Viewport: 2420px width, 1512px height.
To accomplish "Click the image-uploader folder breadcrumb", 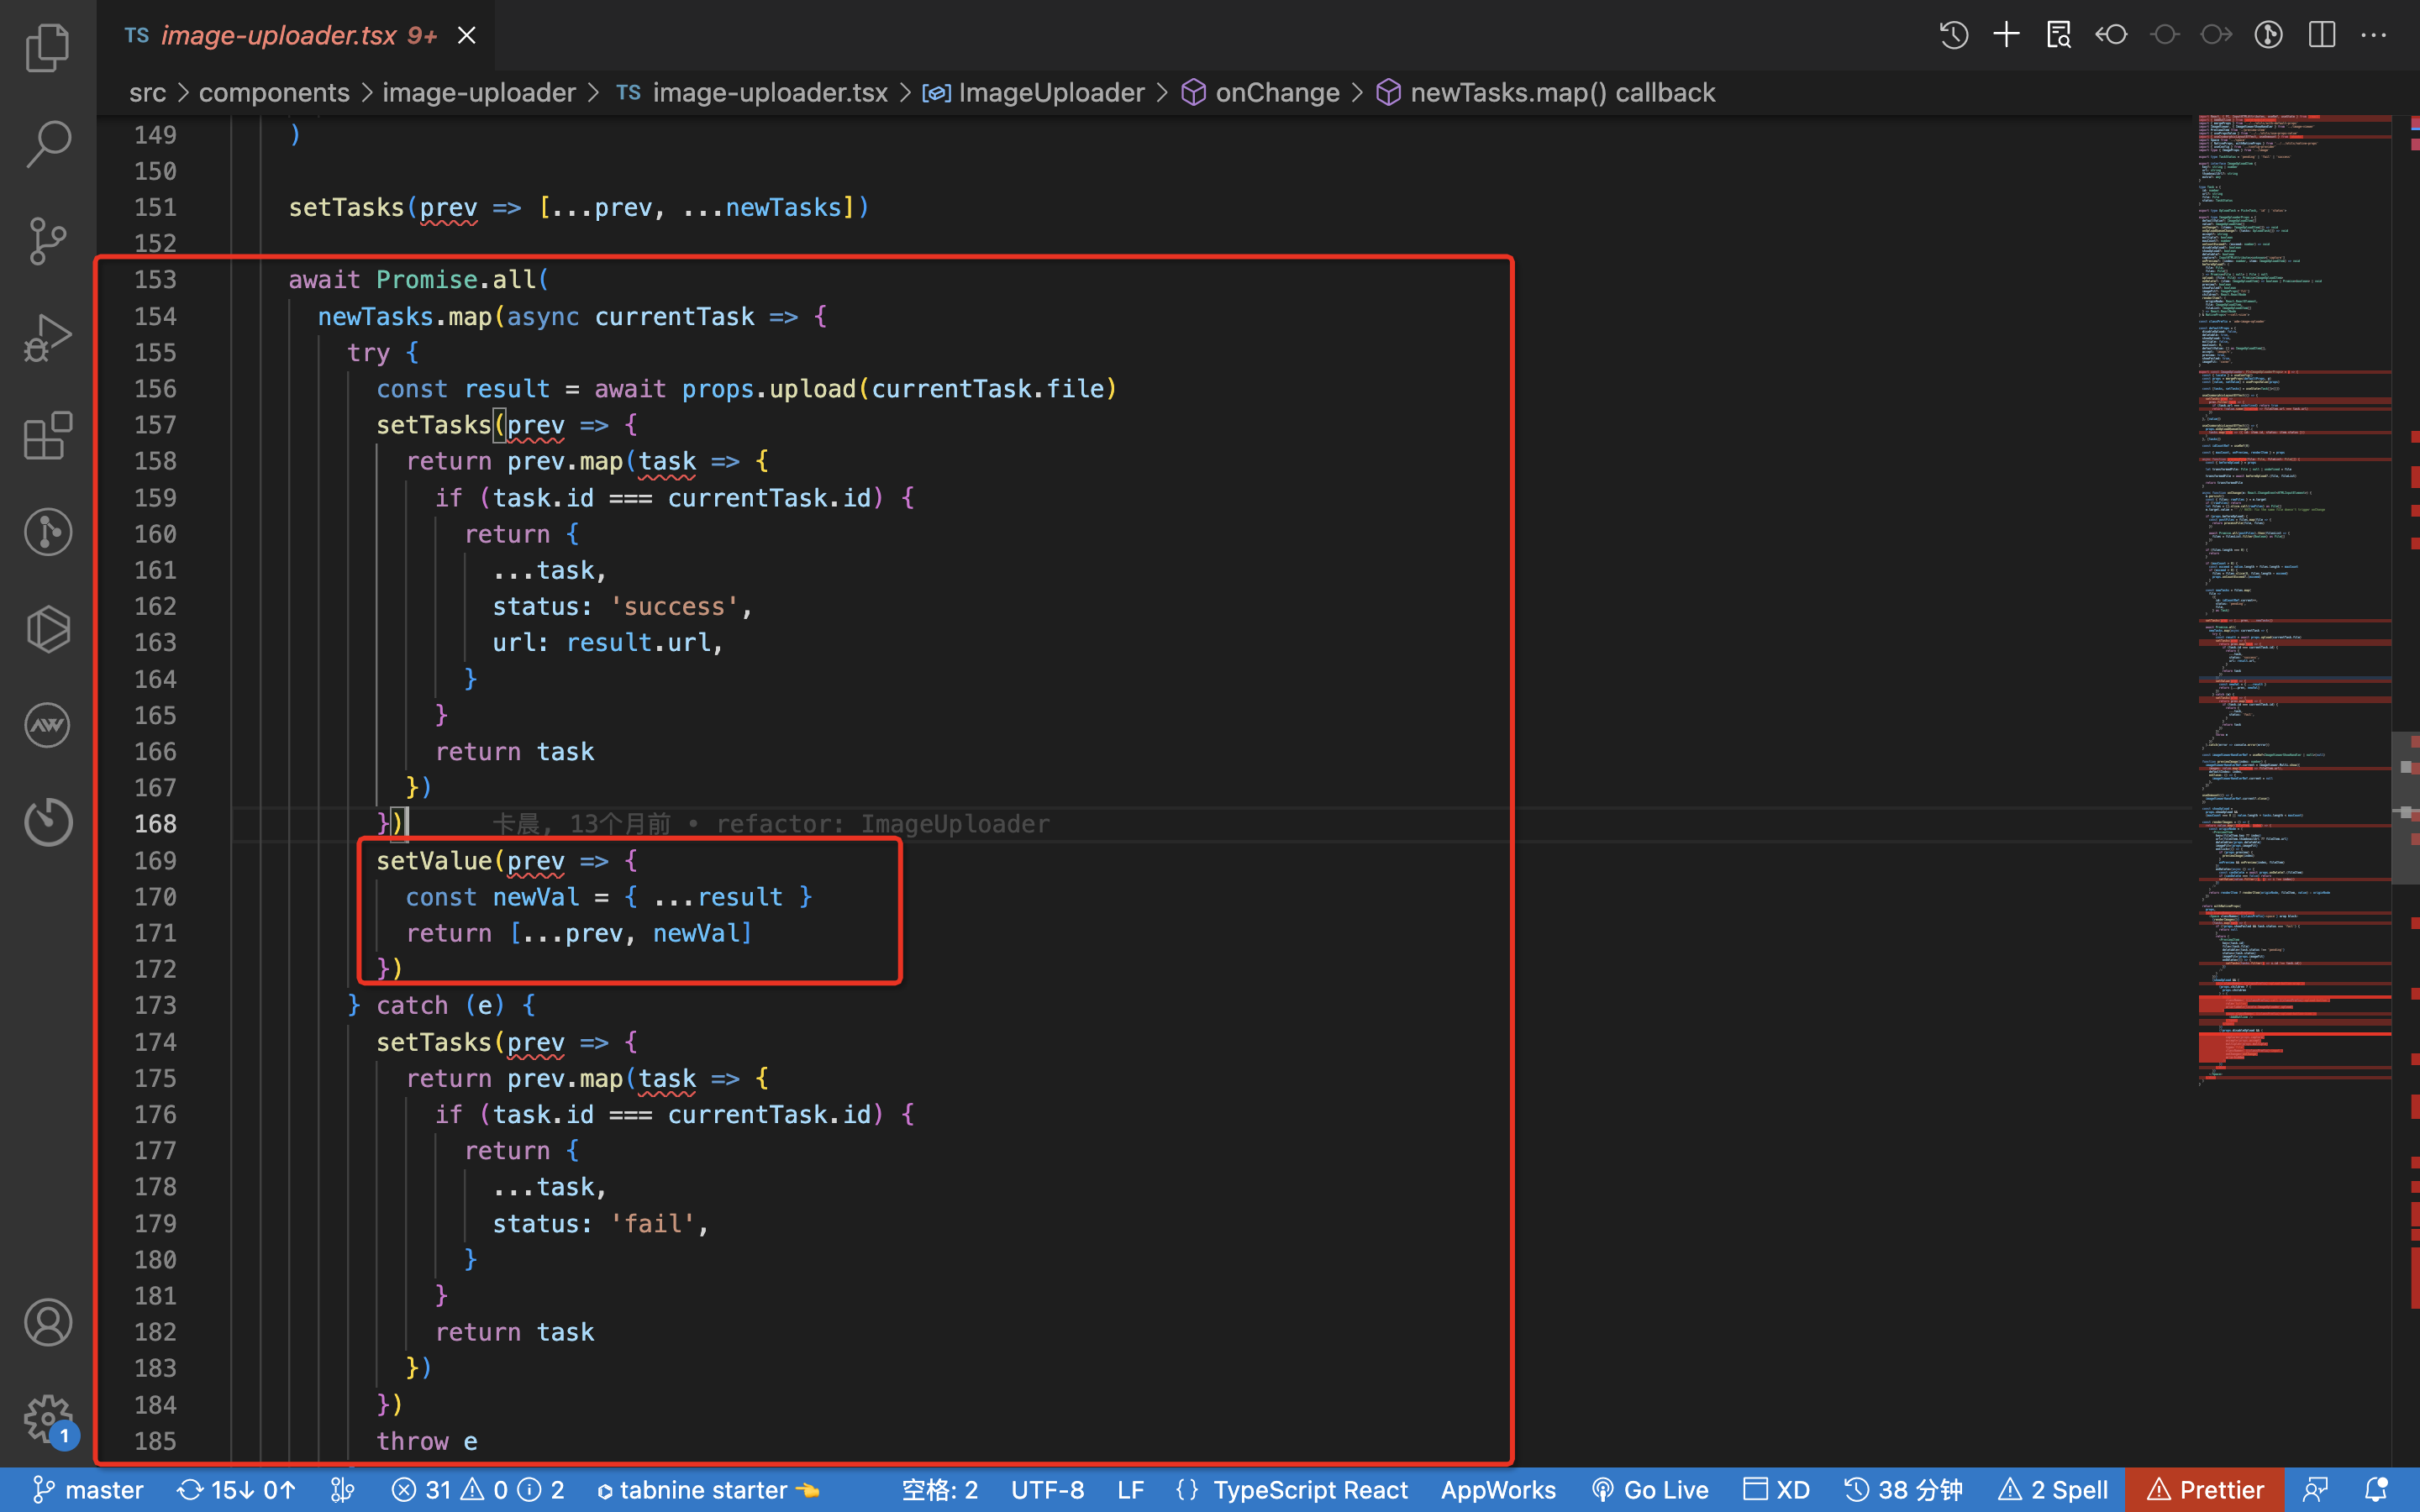I will [x=479, y=93].
